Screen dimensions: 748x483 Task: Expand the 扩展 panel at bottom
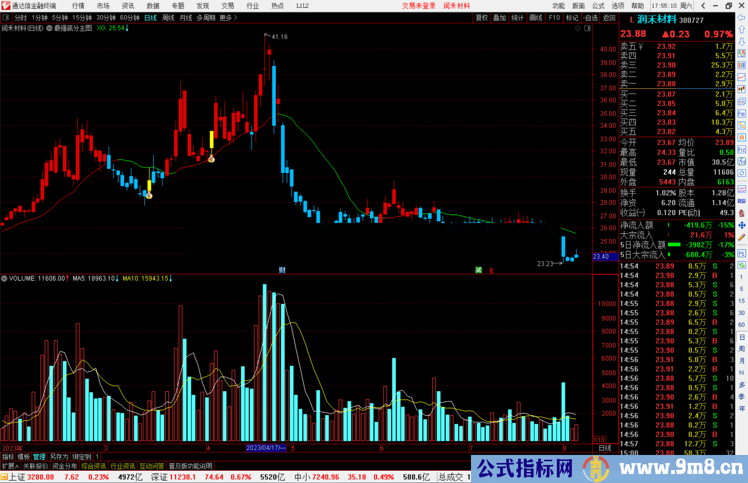point(10,466)
